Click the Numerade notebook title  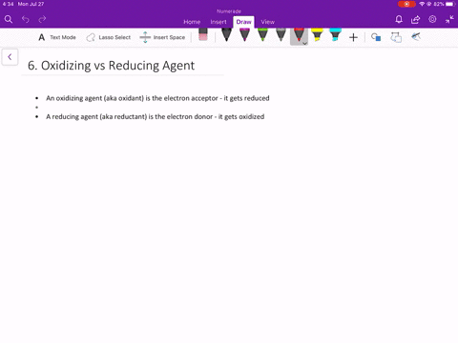[229, 11]
